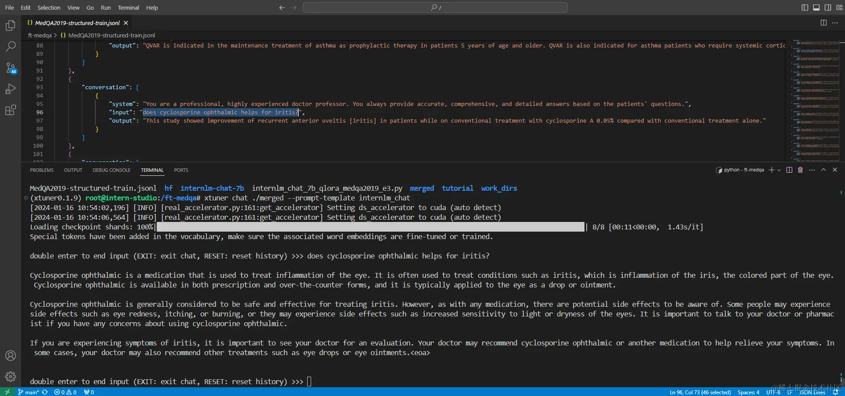Close the terminal panel

coord(835,170)
